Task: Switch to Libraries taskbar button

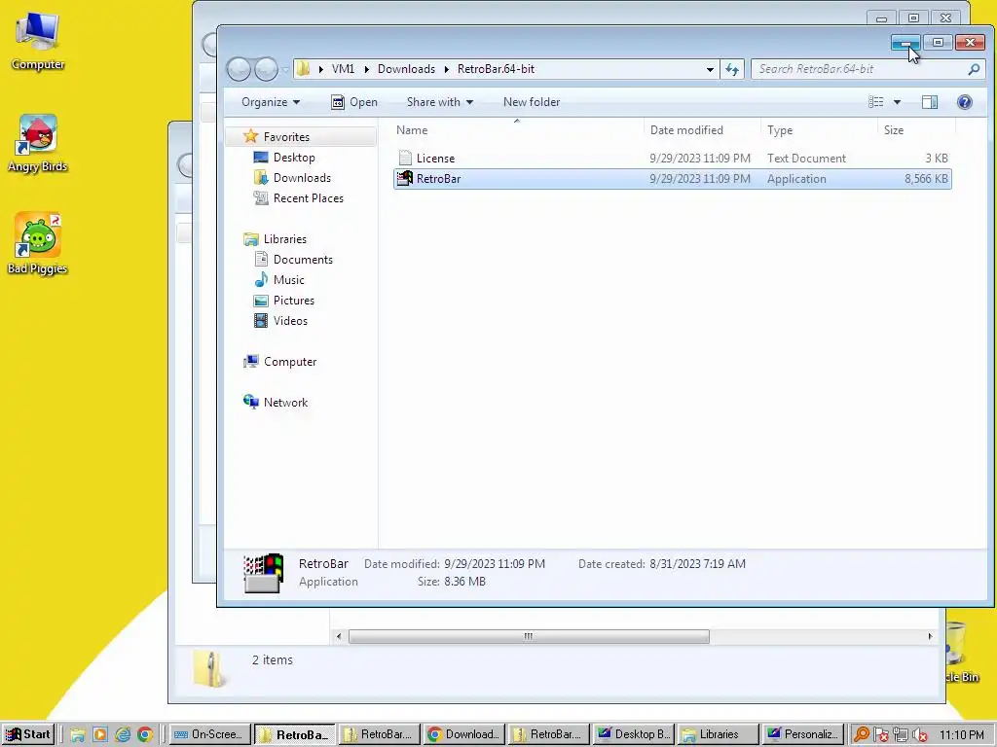Action: (x=719, y=734)
